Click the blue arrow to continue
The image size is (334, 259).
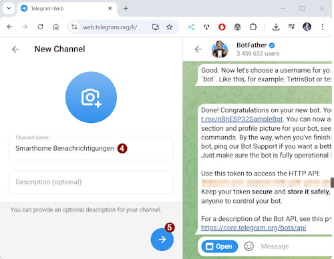tap(162, 240)
